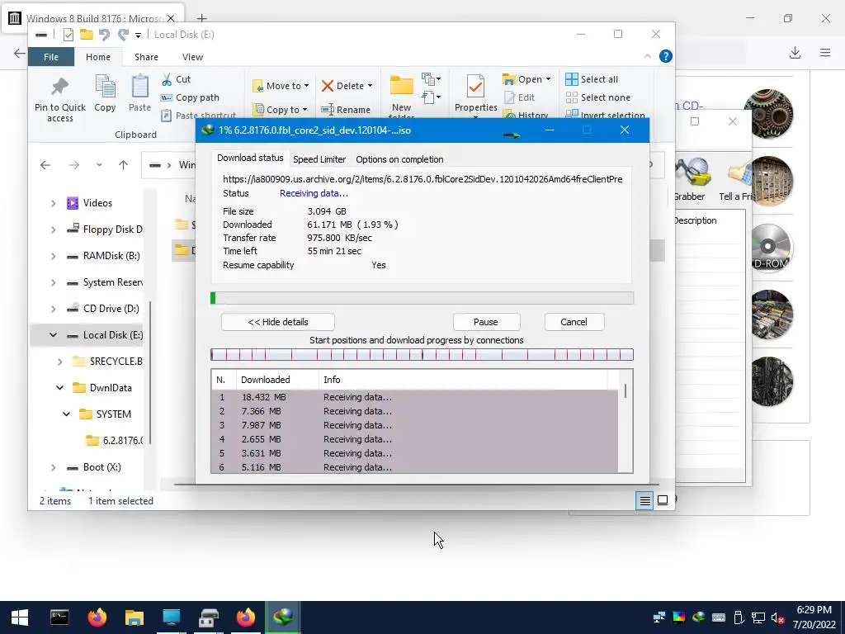Open File Explorer from the taskbar

135,617
